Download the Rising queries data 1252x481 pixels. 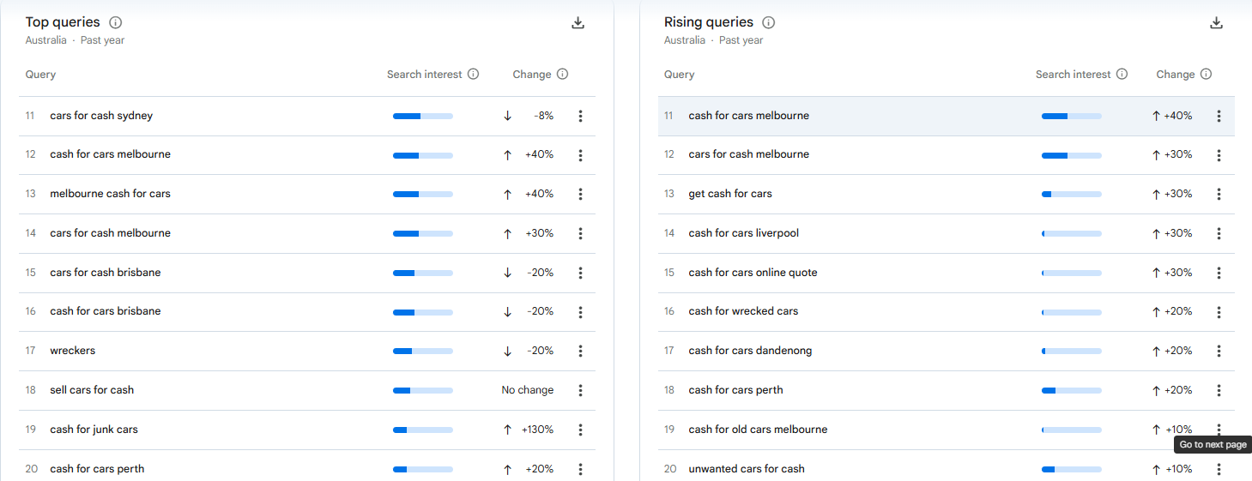coord(1216,23)
